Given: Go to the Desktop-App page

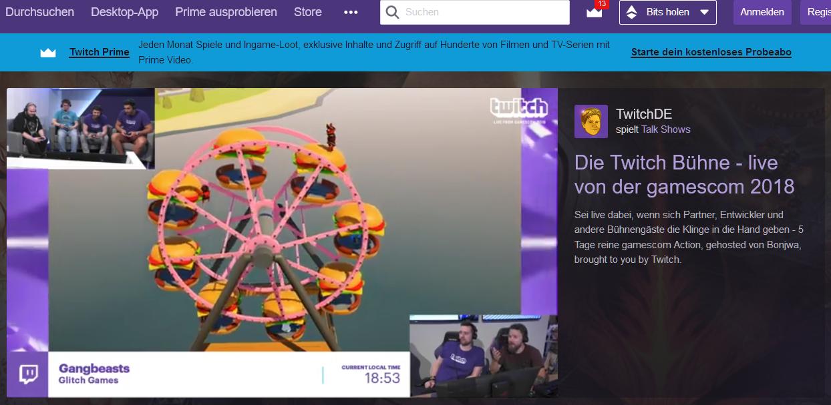Looking at the screenshot, I should [x=125, y=12].
